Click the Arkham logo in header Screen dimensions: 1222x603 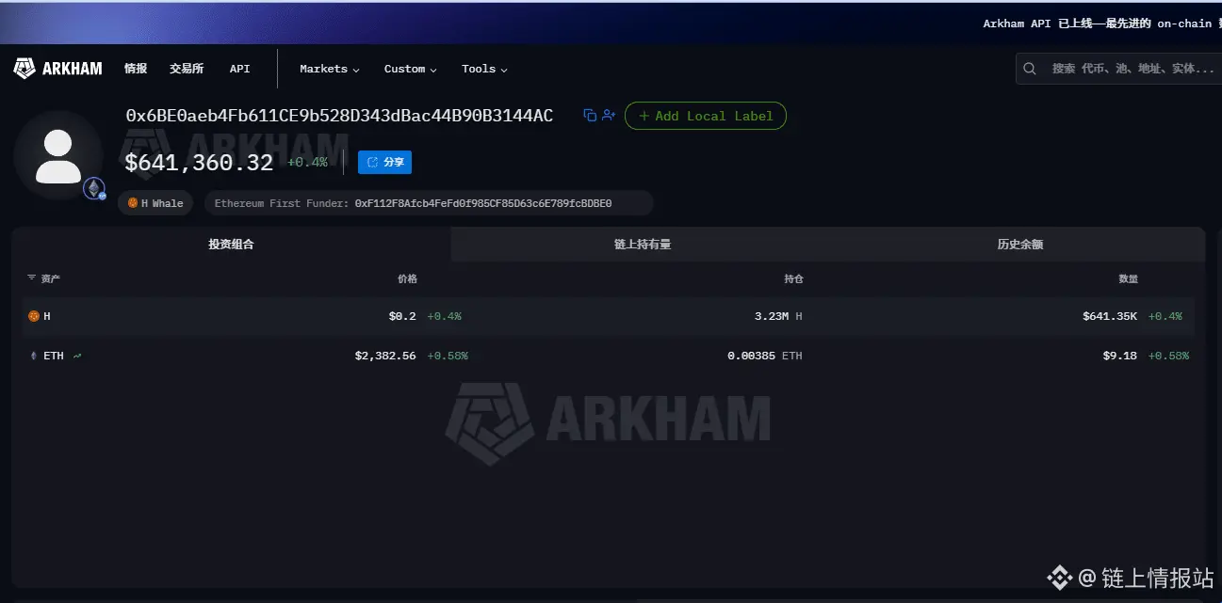point(58,69)
